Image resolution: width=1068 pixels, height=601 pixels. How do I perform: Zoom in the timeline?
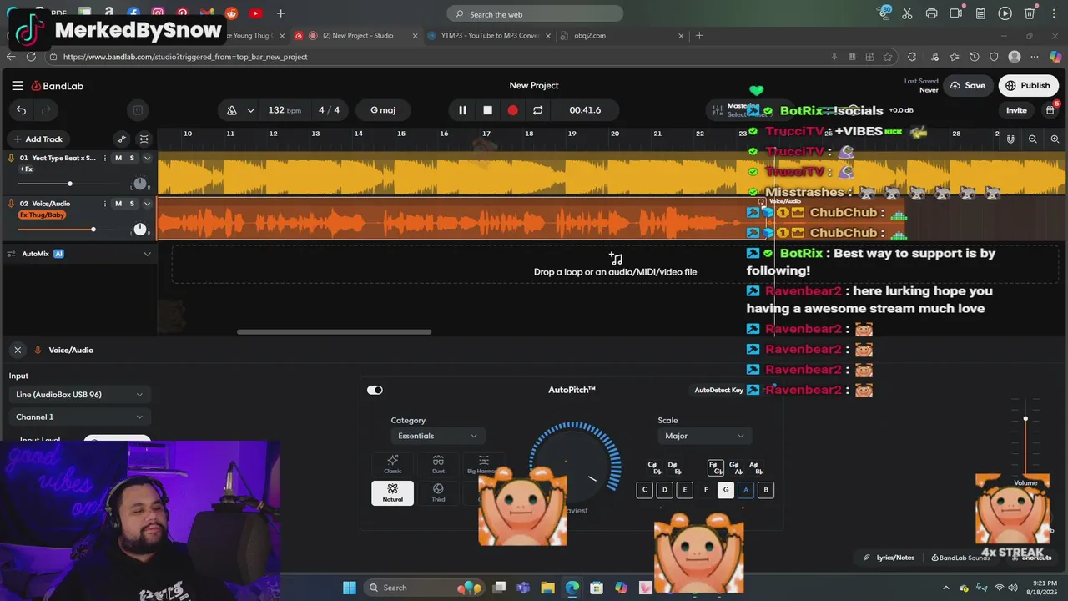click(x=1055, y=139)
